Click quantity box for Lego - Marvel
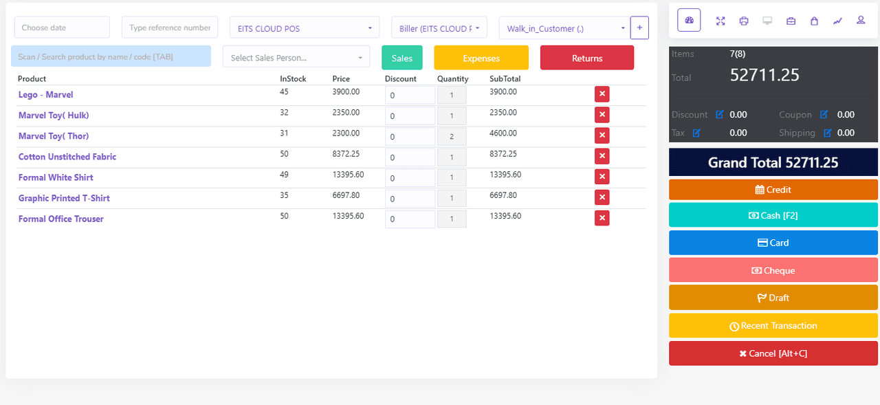The image size is (880, 405). point(452,95)
